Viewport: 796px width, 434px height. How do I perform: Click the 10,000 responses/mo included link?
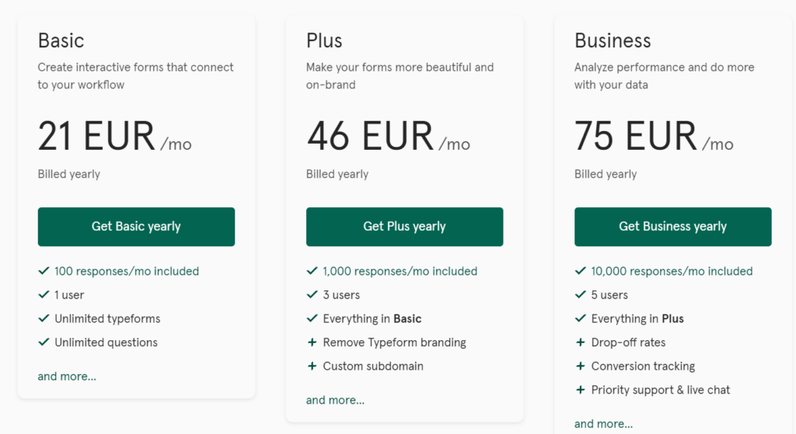672,271
